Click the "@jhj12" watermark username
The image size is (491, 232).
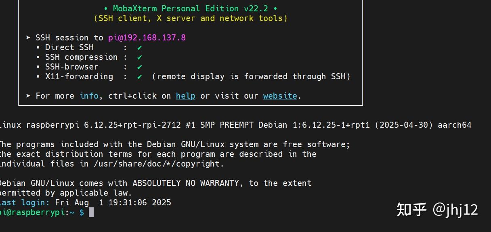click(x=455, y=209)
